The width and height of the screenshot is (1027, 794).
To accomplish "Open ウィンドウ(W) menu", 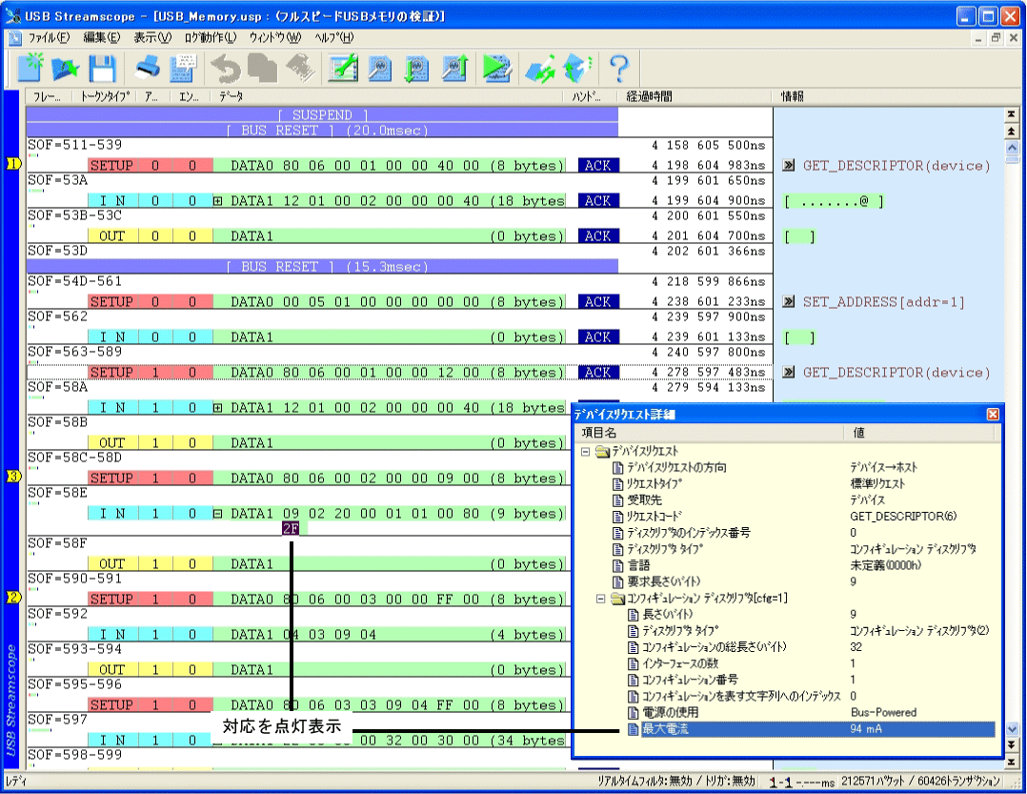I will click(x=275, y=38).
